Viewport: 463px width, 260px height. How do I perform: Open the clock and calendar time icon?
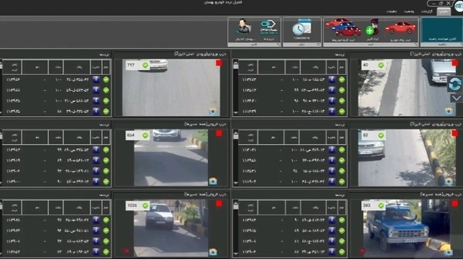click(x=302, y=27)
